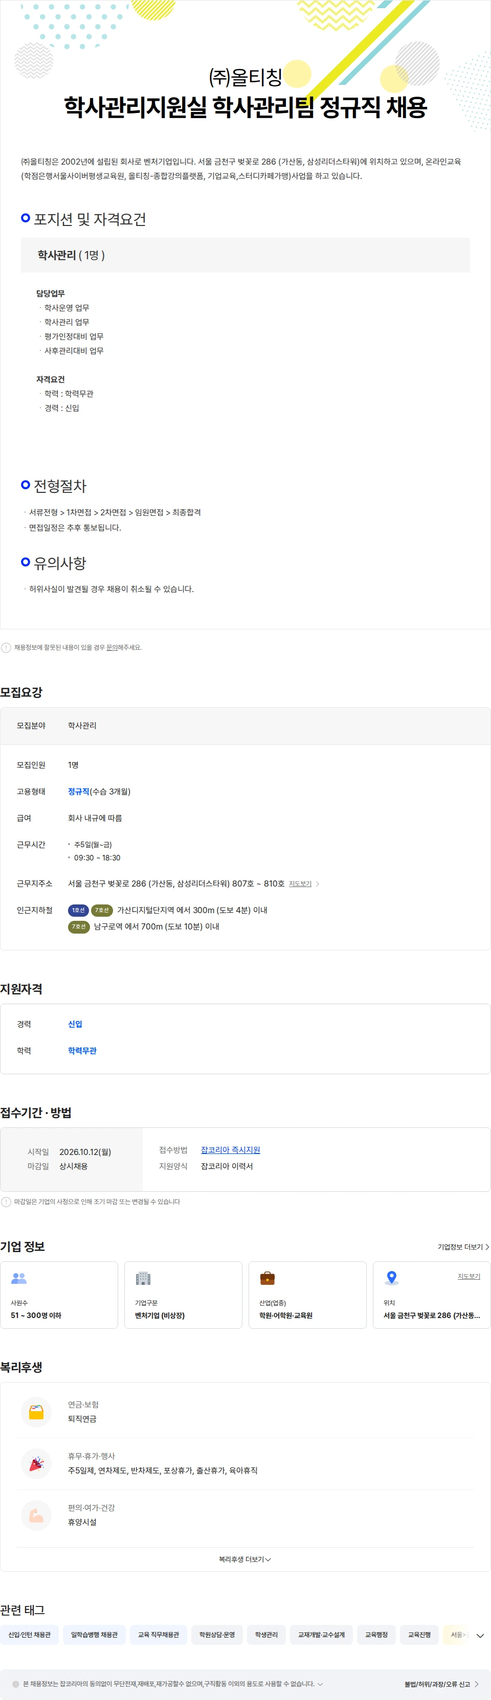Click the employees people icon in 사원수 card
Viewport: 491px width, 1700px height.
(x=19, y=1278)
